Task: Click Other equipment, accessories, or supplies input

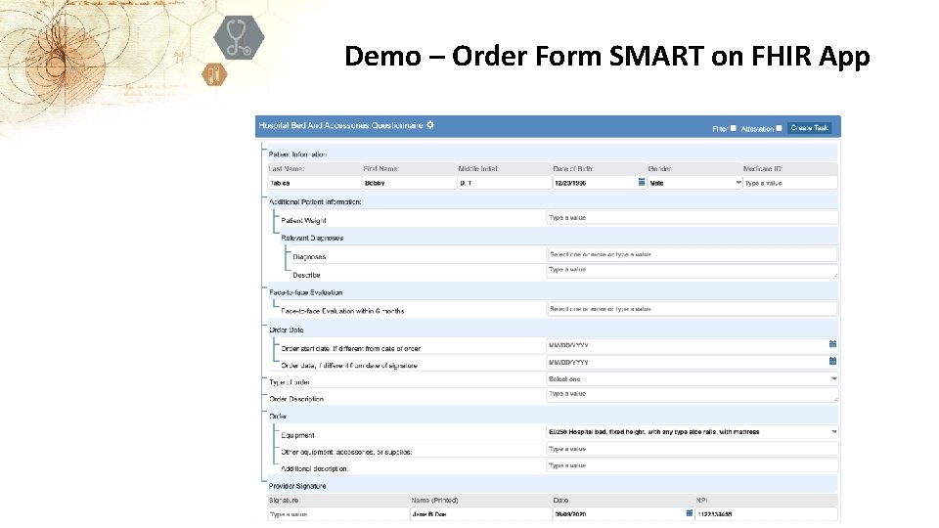Action: [692, 449]
